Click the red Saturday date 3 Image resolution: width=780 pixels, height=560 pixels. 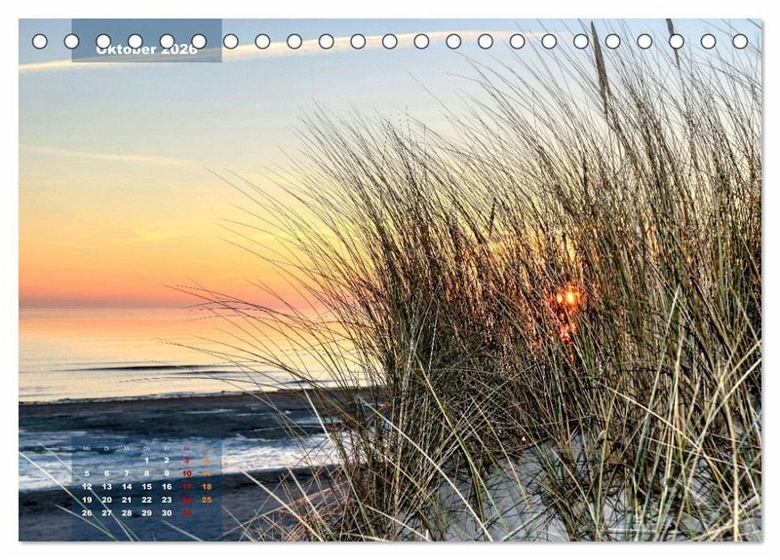point(186,461)
